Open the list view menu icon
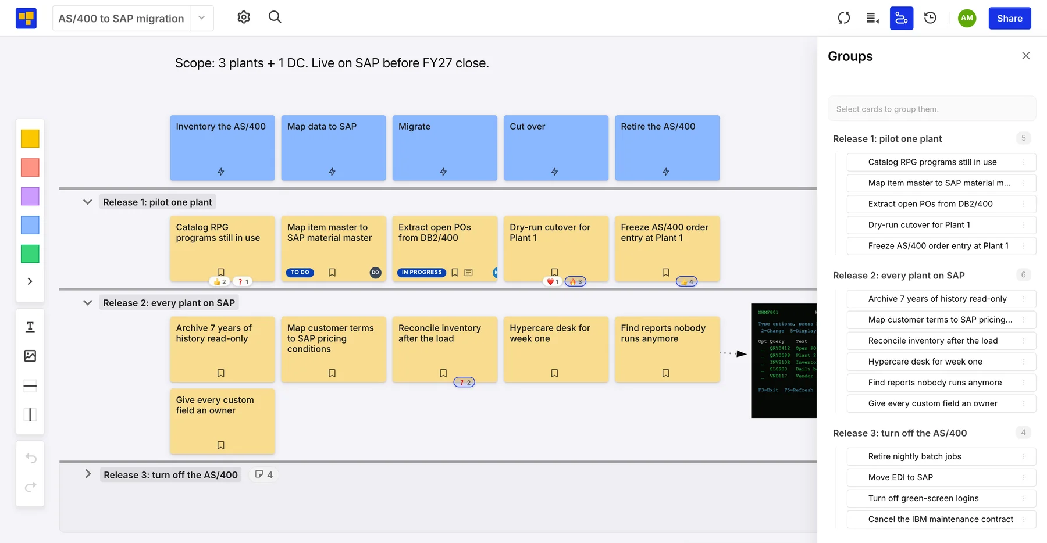The height and width of the screenshot is (543, 1047). [x=872, y=18]
